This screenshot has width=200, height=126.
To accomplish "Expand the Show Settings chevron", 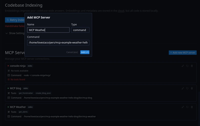I will point(6,33).
